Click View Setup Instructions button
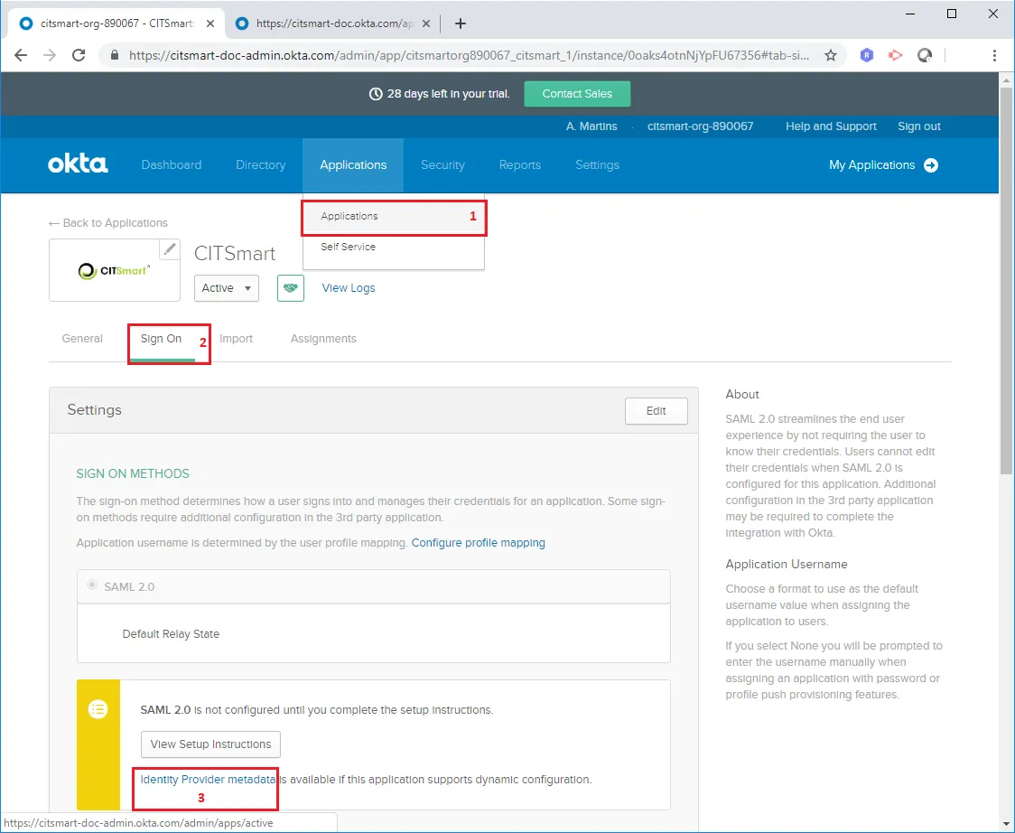This screenshot has width=1015, height=833. pos(210,744)
